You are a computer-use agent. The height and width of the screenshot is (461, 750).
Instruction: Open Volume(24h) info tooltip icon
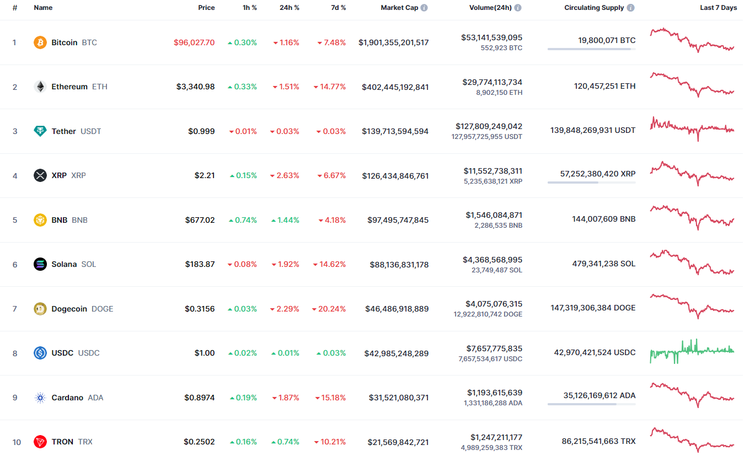(518, 8)
